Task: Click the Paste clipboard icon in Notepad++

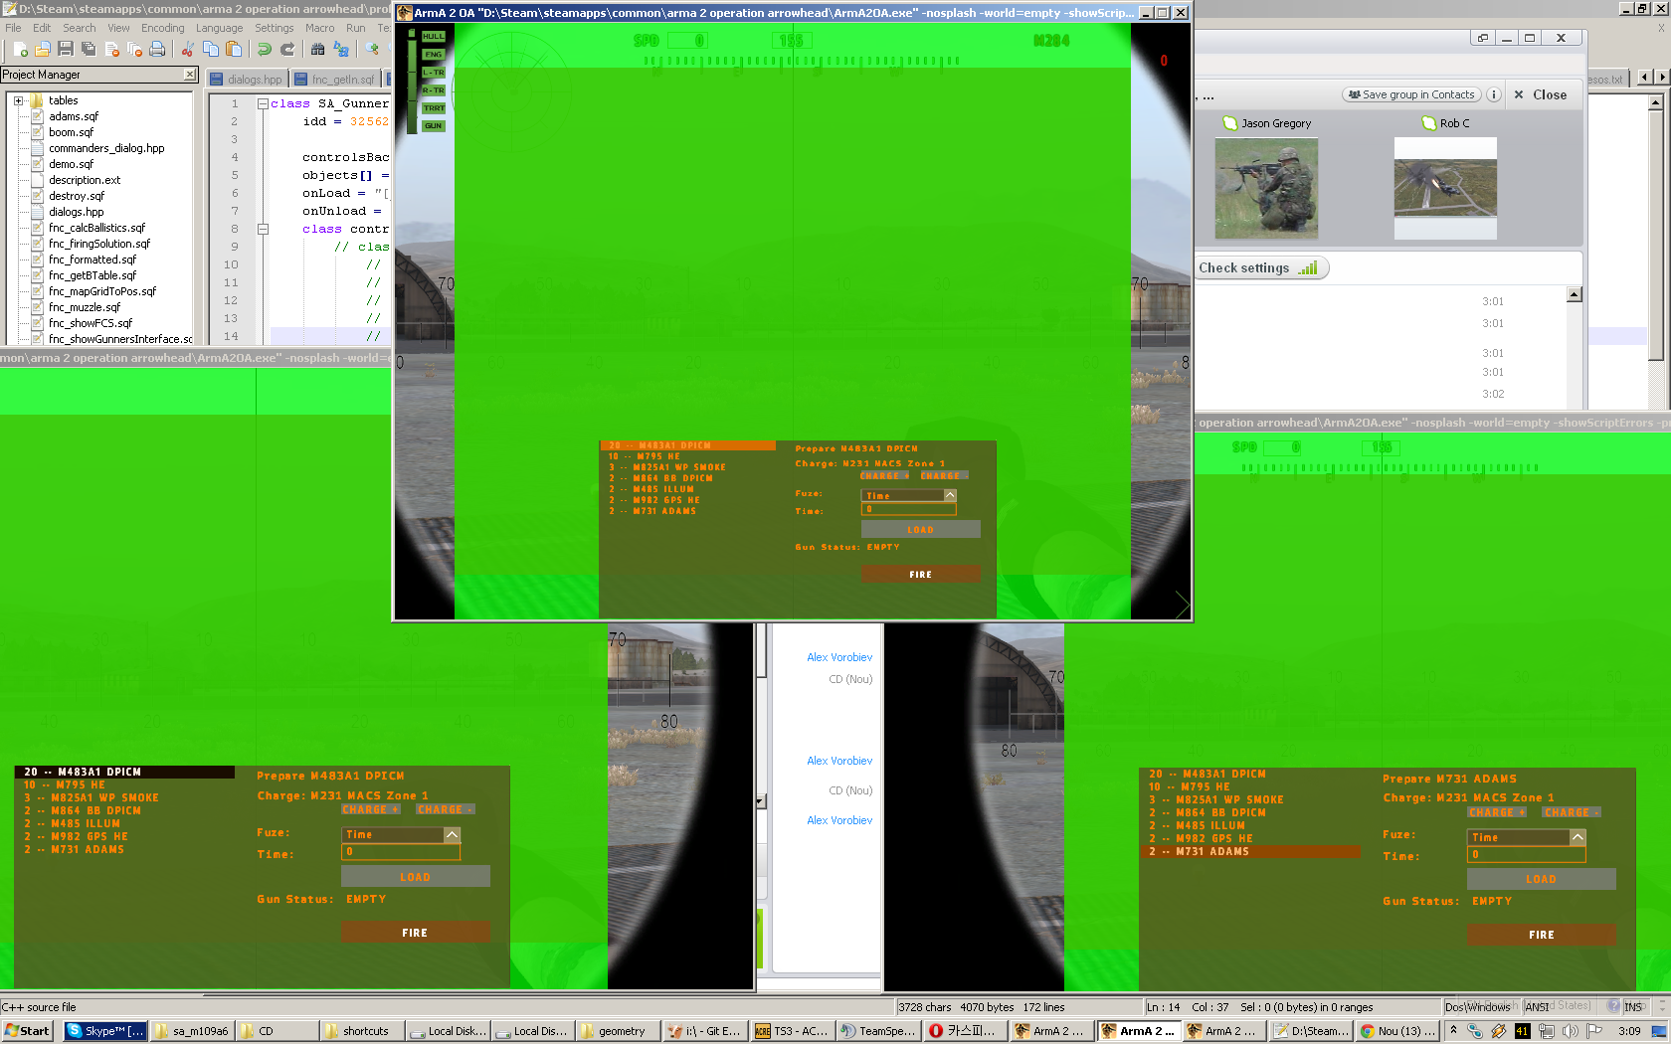Action: 234,49
